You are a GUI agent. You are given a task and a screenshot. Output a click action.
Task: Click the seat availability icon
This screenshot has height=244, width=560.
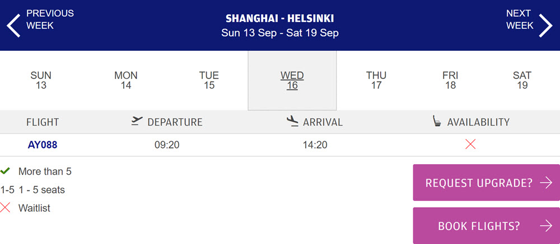[x=436, y=122]
